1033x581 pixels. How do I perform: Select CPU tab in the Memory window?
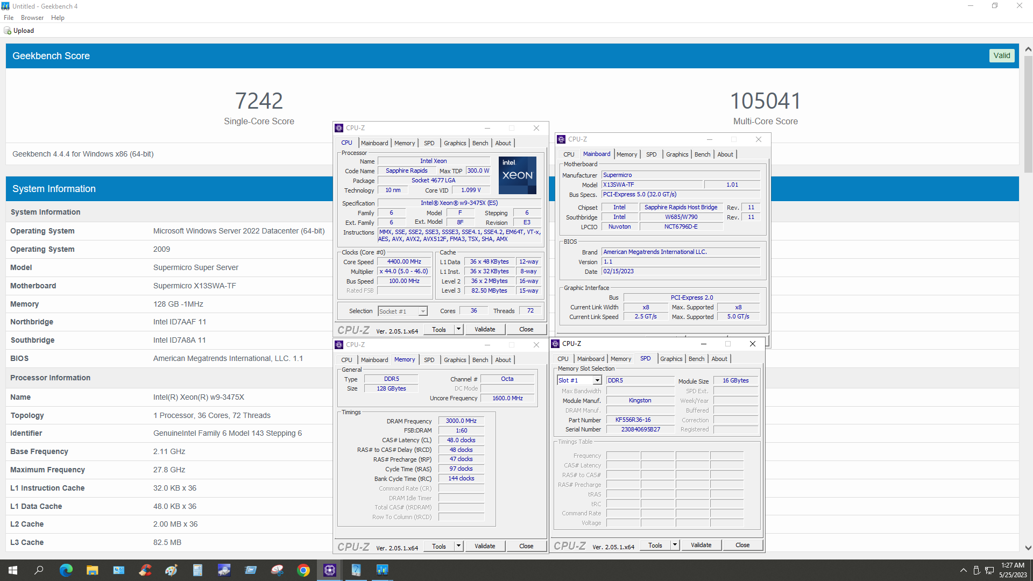pyautogui.click(x=347, y=360)
